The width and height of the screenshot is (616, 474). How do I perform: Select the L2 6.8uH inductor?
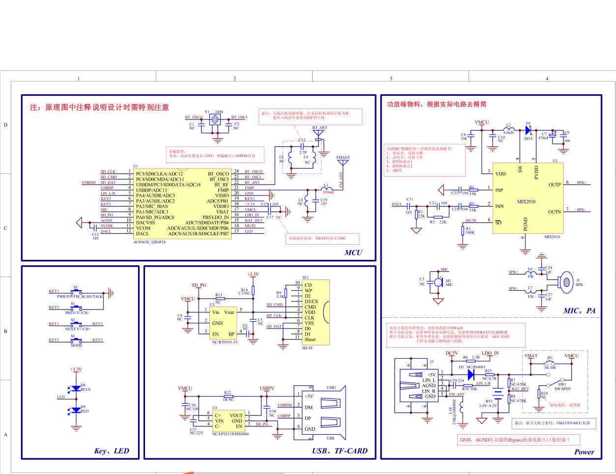[x=508, y=129]
